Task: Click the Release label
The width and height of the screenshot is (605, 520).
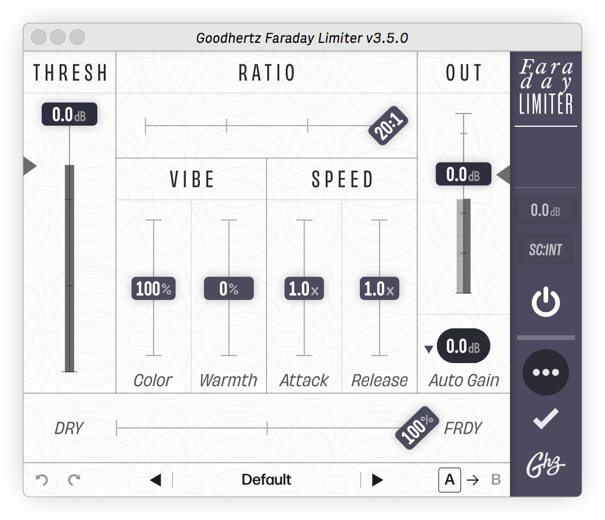Action: [380, 380]
